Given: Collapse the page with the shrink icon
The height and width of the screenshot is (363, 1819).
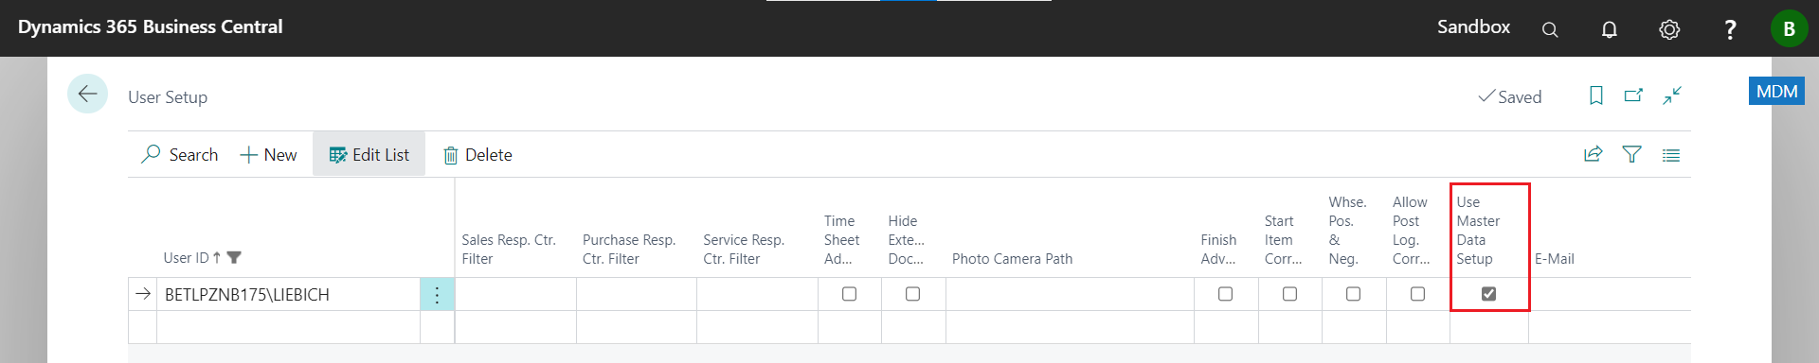Looking at the screenshot, I should (x=1672, y=95).
